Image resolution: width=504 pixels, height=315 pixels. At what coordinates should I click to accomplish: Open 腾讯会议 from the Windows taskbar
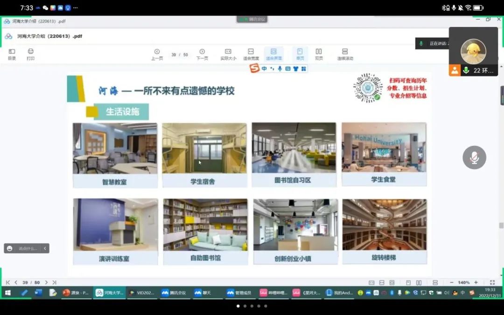(174, 293)
